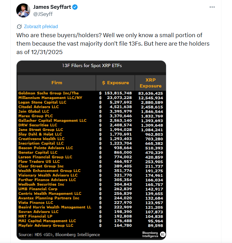Click the Firm column header
Screen dimensions: 232x243
point(57,83)
